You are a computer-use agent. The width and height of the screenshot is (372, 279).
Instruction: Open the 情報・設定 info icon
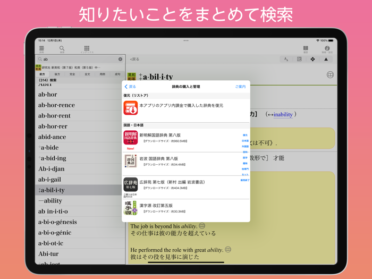[327, 49]
